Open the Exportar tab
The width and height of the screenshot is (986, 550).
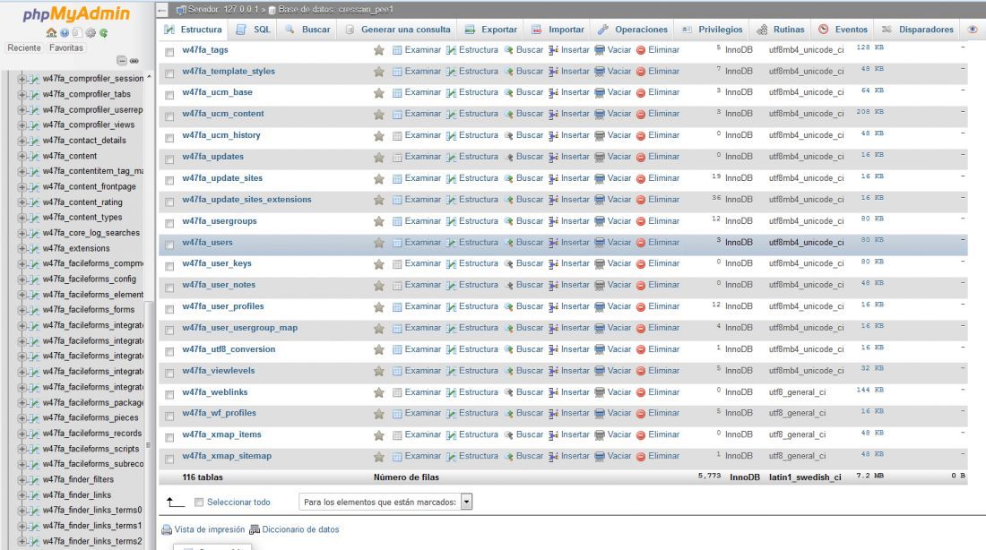(491, 30)
